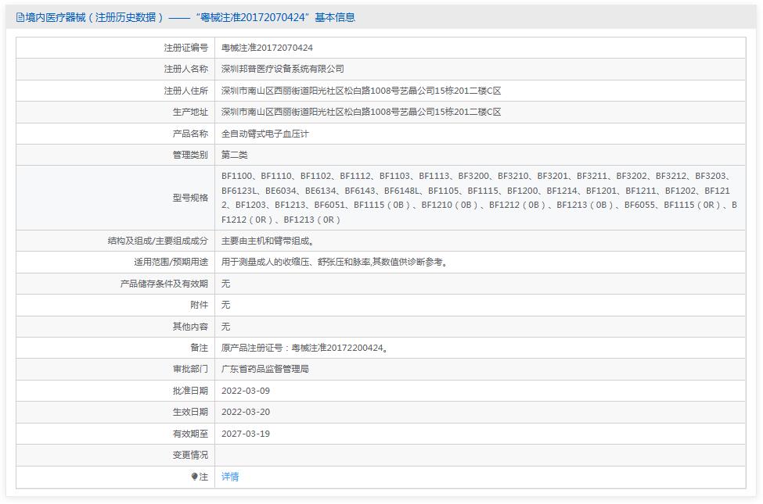Select the expiry date 2027-03-19 cell
The height and width of the screenshot is (504, 763).
[x=244, y=433]
